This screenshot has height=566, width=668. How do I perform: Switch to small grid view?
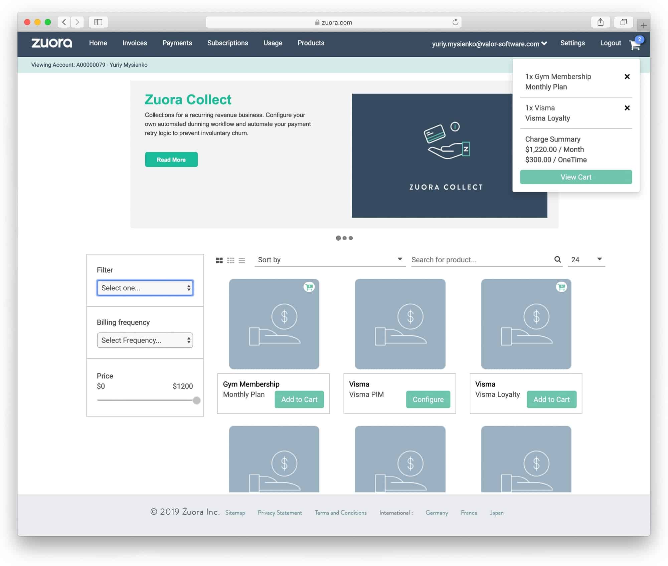(x=230, y=260)
